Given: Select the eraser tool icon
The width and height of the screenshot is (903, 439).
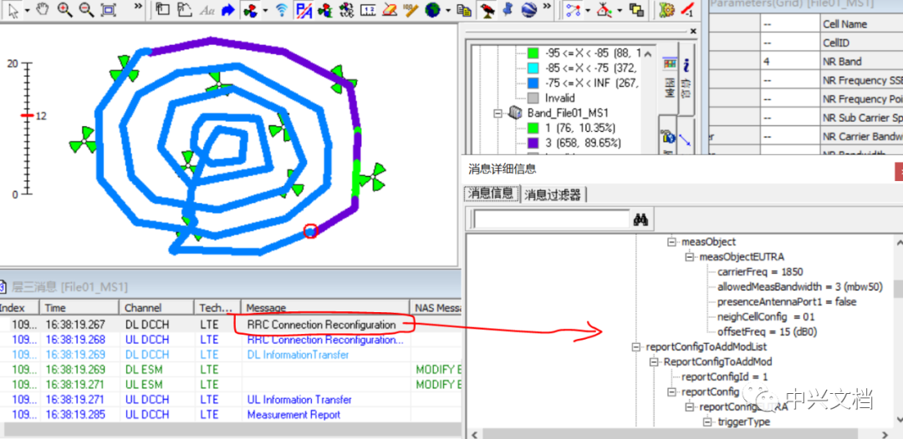Looking at the screenshot, I should point(390,10).
